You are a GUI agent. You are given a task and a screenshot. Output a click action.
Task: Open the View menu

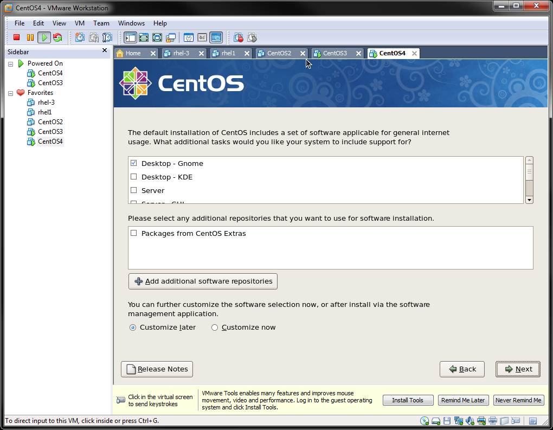pos(59,23)
